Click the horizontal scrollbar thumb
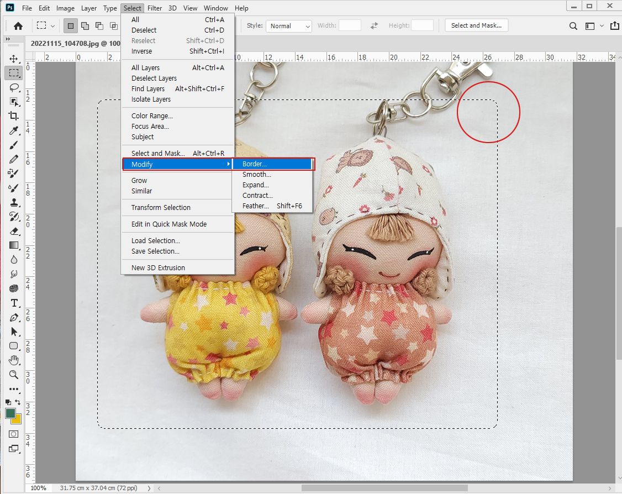Viewport: 622px width, 494px height. pos(384,488)
